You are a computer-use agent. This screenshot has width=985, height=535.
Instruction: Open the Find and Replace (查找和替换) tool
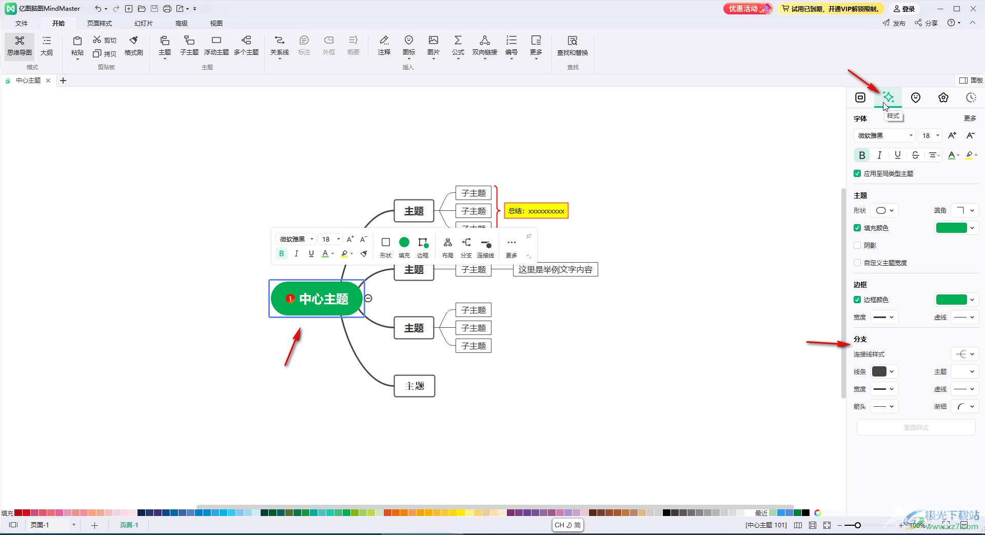coord(572,45)
